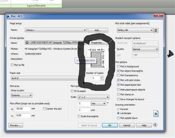The height and width of the screenshot is (138, 175).
Task: Open the Airley.ctb plot style dropdown
Action: point(135,30)
